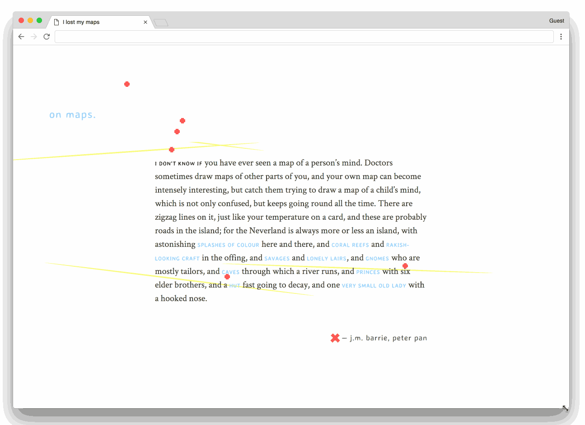Click the 'gnomes' highlighted word
The height and width of the screenshot is (425, 585).
point(377,259)
